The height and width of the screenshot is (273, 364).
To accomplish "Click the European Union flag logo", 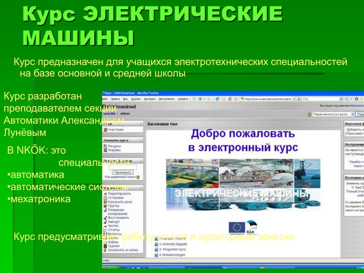I will [x=236, y=227].
